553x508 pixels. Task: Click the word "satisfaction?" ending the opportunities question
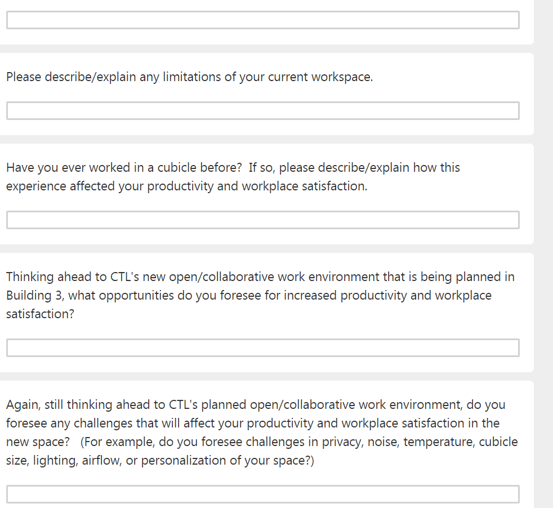coord(40,314)
